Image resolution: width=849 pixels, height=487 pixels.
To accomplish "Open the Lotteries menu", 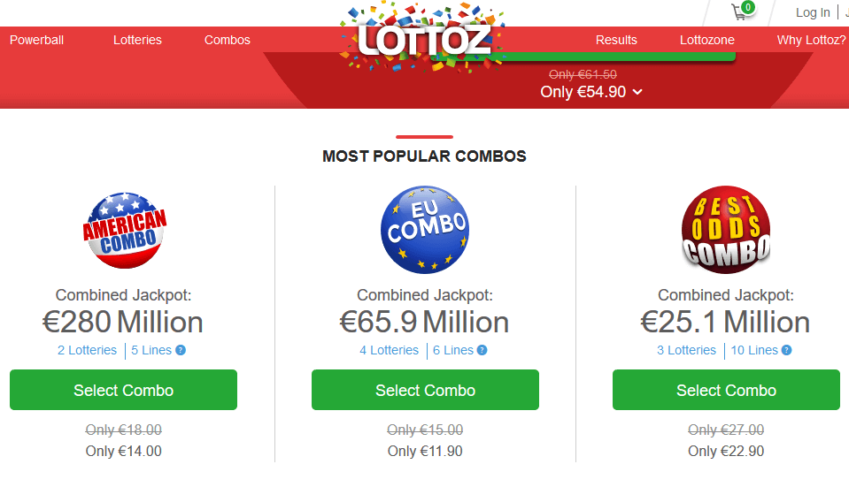I will click(x=137, y=40).
